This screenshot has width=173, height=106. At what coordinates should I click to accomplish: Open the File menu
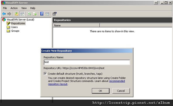point(5,8)
